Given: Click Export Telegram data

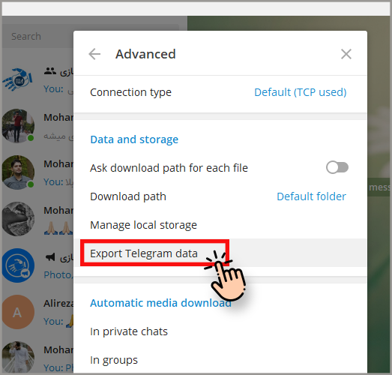Looking at the screenshot, I should (x=220, y=253).
